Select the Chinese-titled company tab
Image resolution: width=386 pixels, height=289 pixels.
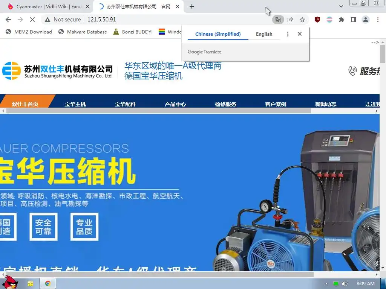pos(138,7)
